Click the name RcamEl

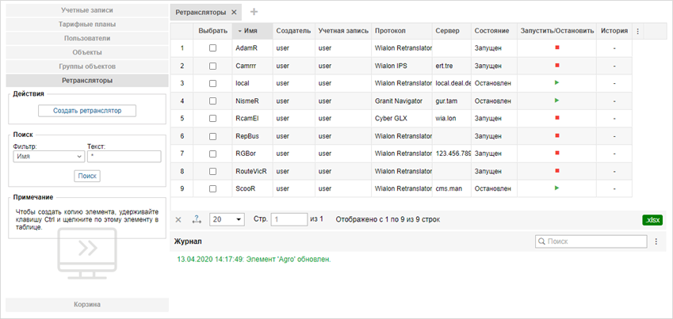coord(247,119)
